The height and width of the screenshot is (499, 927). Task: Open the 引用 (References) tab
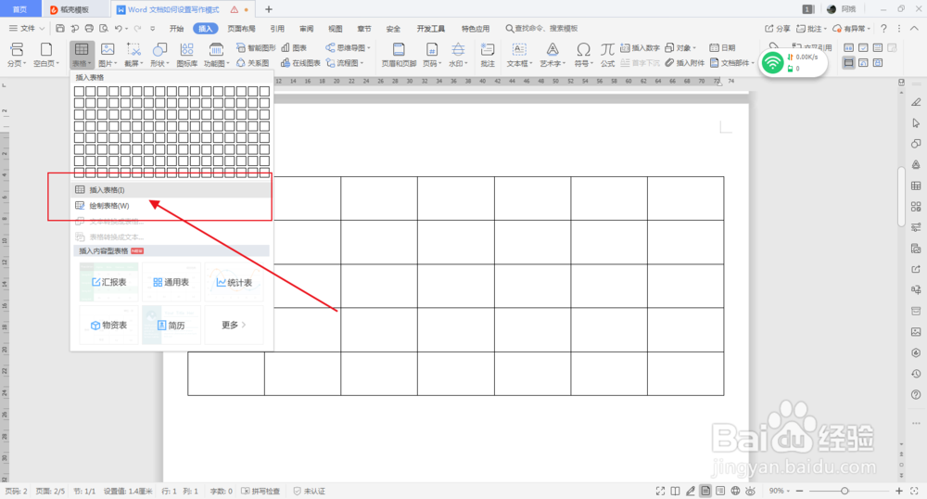[x=277, y=29]
